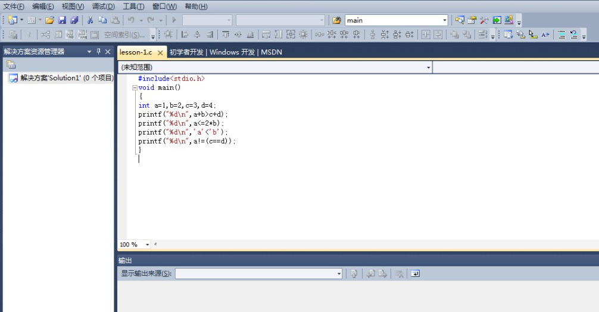Screen dimensions: 599x312
Task: Toggle auto-hide pin on Solution Explorer
Action: tap(99, 52)
